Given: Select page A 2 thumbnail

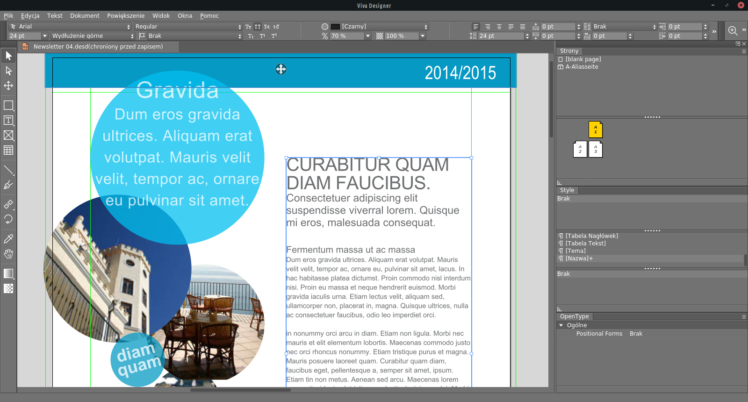Looking at the screenshot, I should click(x=580, y=149).
